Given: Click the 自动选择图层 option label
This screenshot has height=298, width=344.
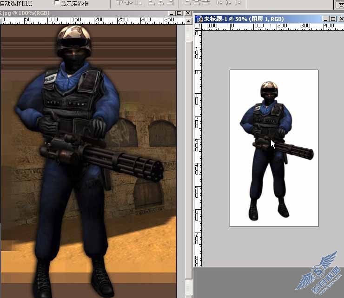Looking at the screenshot, I should click(x=16, y=3).
